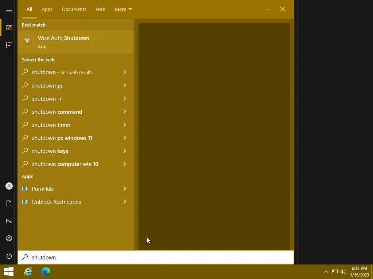The height and width of the screenshot is (279, 373).
Task: Show hidden tray icons chevron
Action: (326, 272)
